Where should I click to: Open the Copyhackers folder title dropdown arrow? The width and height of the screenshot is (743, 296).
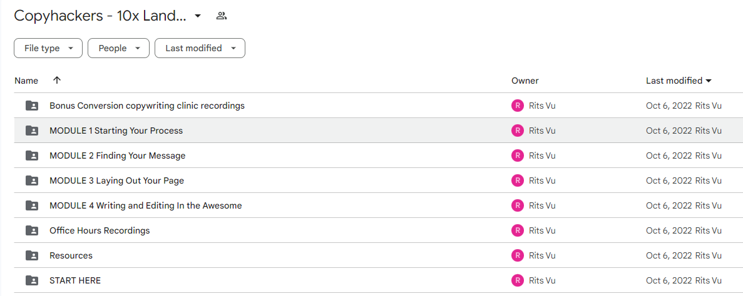(x=198, y=16)
